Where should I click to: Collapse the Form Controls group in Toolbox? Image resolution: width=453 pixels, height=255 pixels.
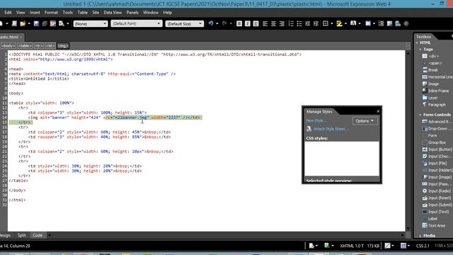(420, 115)
